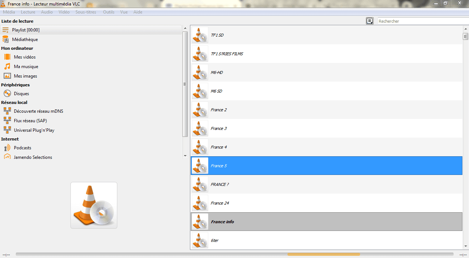Screen dimensions: 469x258
Task: Select the bold France info entry
Action: coord(326,222)
